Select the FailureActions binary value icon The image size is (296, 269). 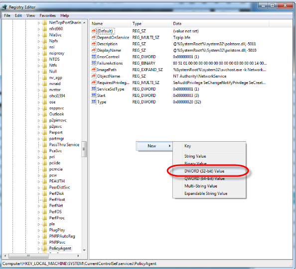(94, 63)
